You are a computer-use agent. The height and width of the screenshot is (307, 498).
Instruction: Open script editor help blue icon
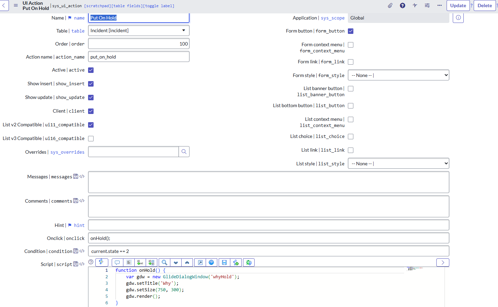tap(211, 263)
